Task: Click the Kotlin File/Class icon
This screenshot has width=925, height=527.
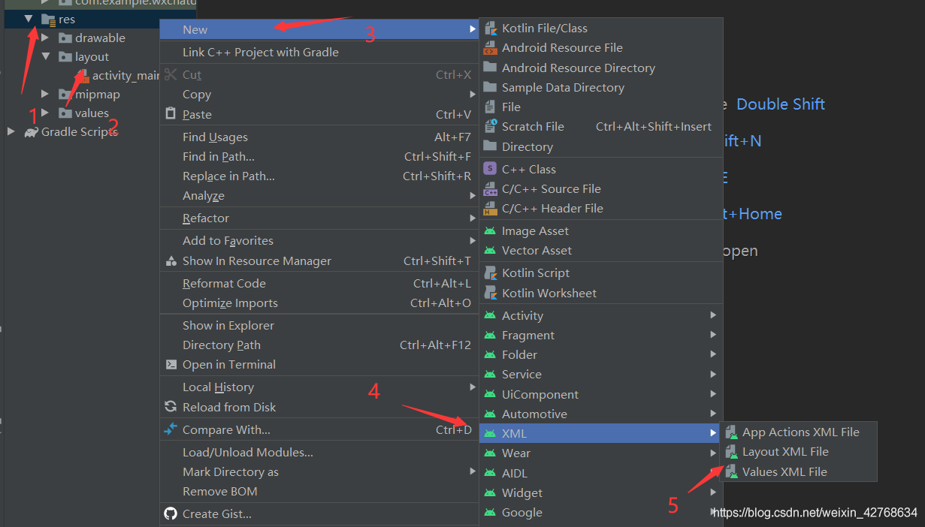Action: coord(490,29)
